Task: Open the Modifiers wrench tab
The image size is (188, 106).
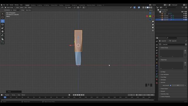Action: (157, 66)
